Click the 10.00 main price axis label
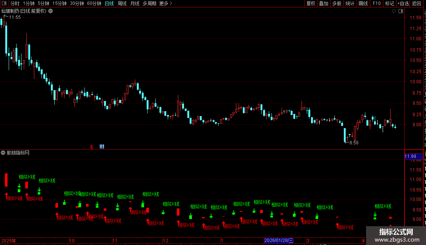Viewport: 426px width, 245px height. click(x=415, y=82)
